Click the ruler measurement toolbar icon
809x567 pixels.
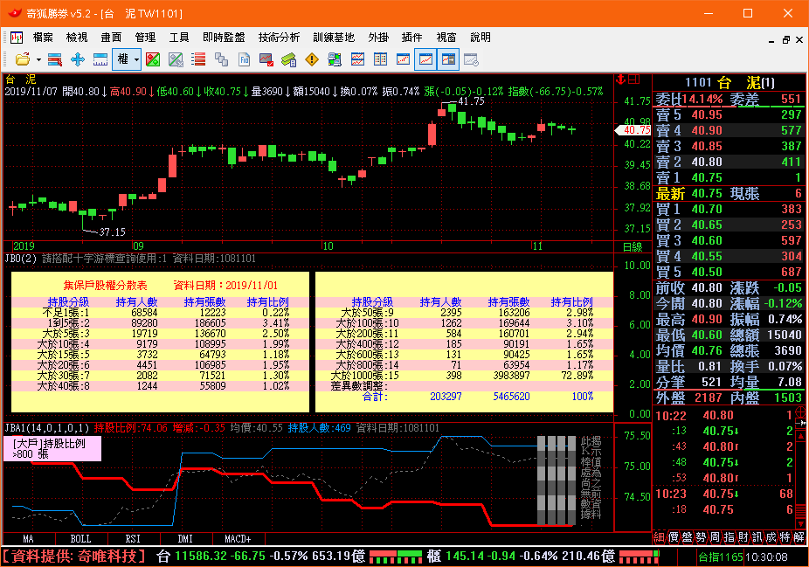pos(100,59)
